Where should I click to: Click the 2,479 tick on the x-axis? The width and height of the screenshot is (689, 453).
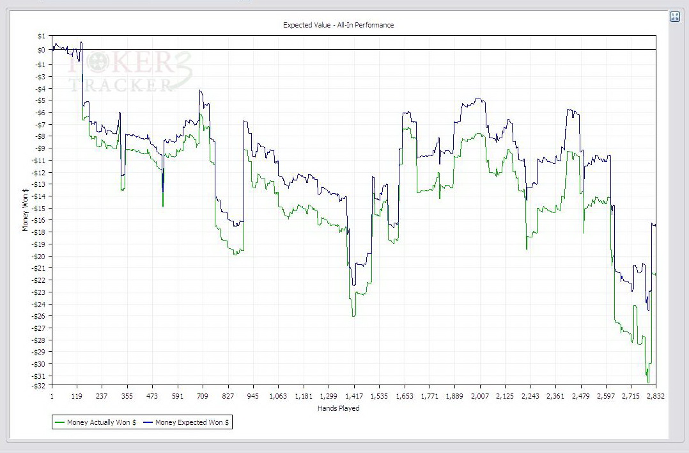580,396
